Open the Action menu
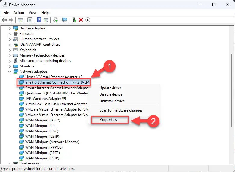The width and height of the screenshot is (235, 172). click(19, 13)
